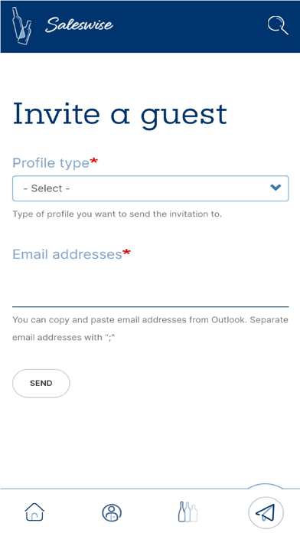Click the profile type hint text
The image size is (300, 533).
pyautogui.click(x=117, y=214)
